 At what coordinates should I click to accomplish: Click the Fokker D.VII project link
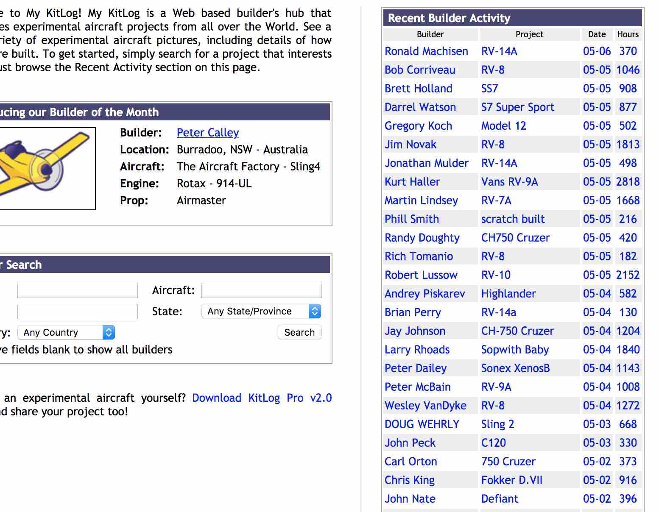coord(511,480)
